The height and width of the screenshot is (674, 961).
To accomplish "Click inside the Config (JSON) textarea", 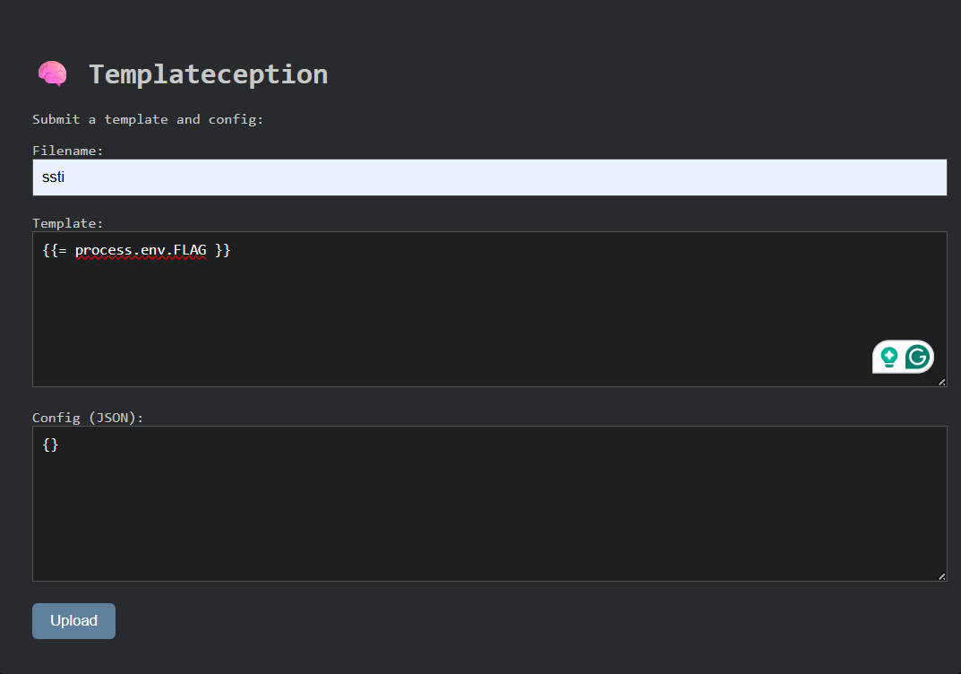I will tap(489, 503).
